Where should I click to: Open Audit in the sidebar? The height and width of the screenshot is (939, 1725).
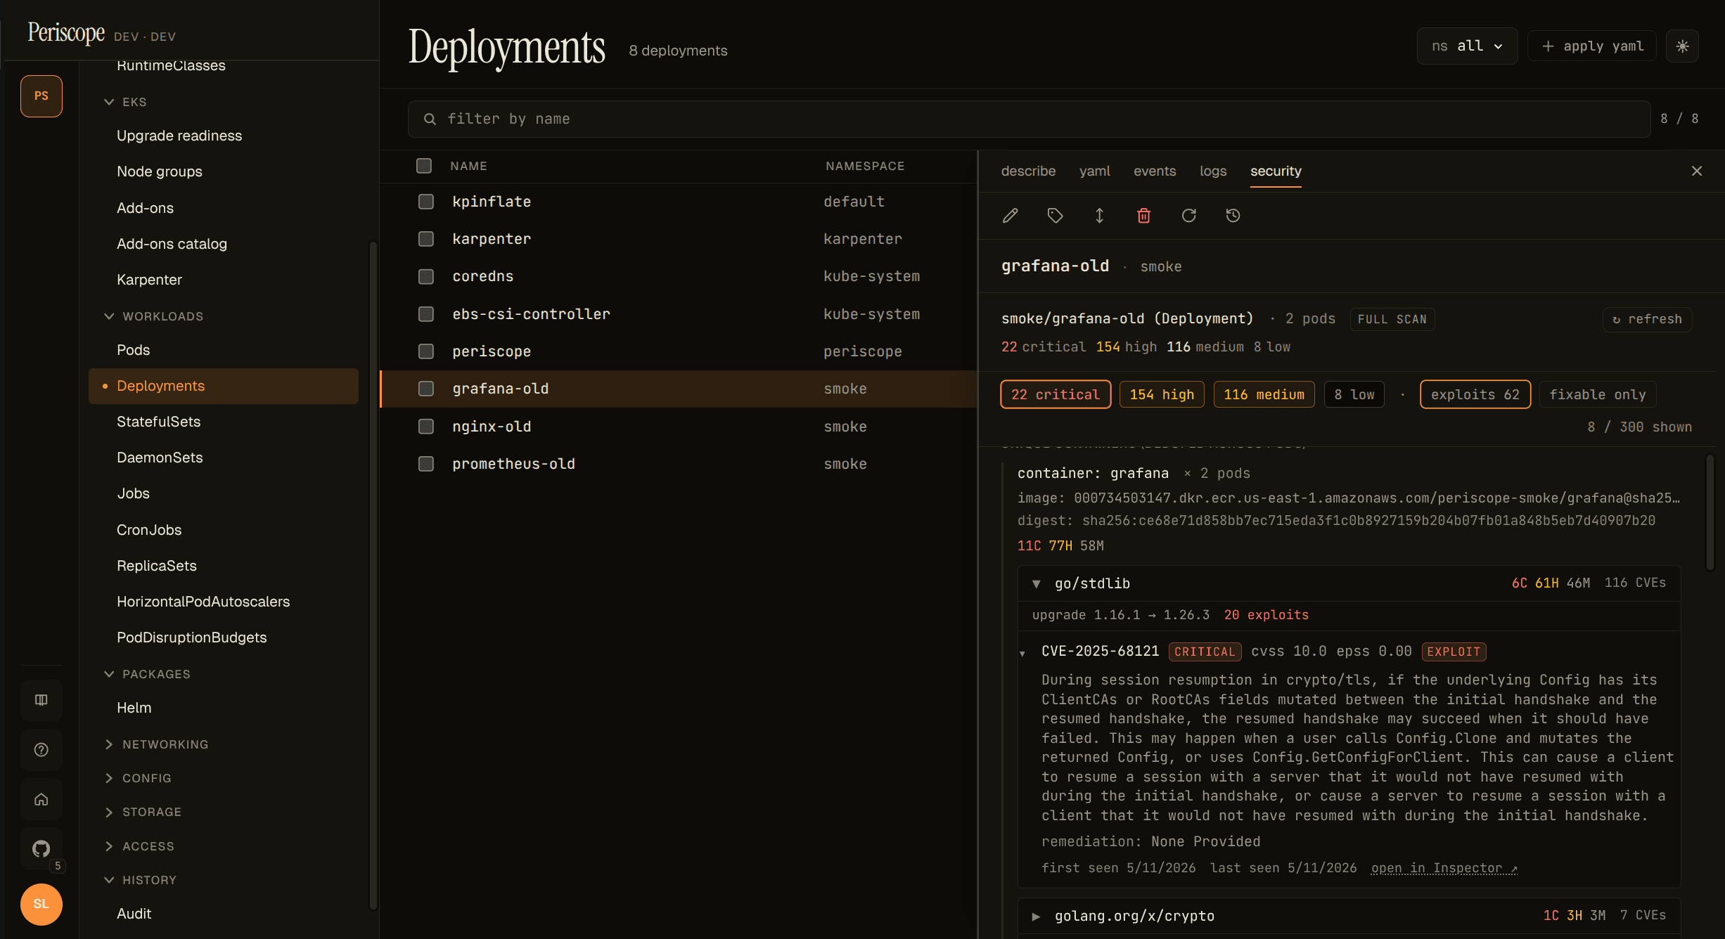[134, 914]
